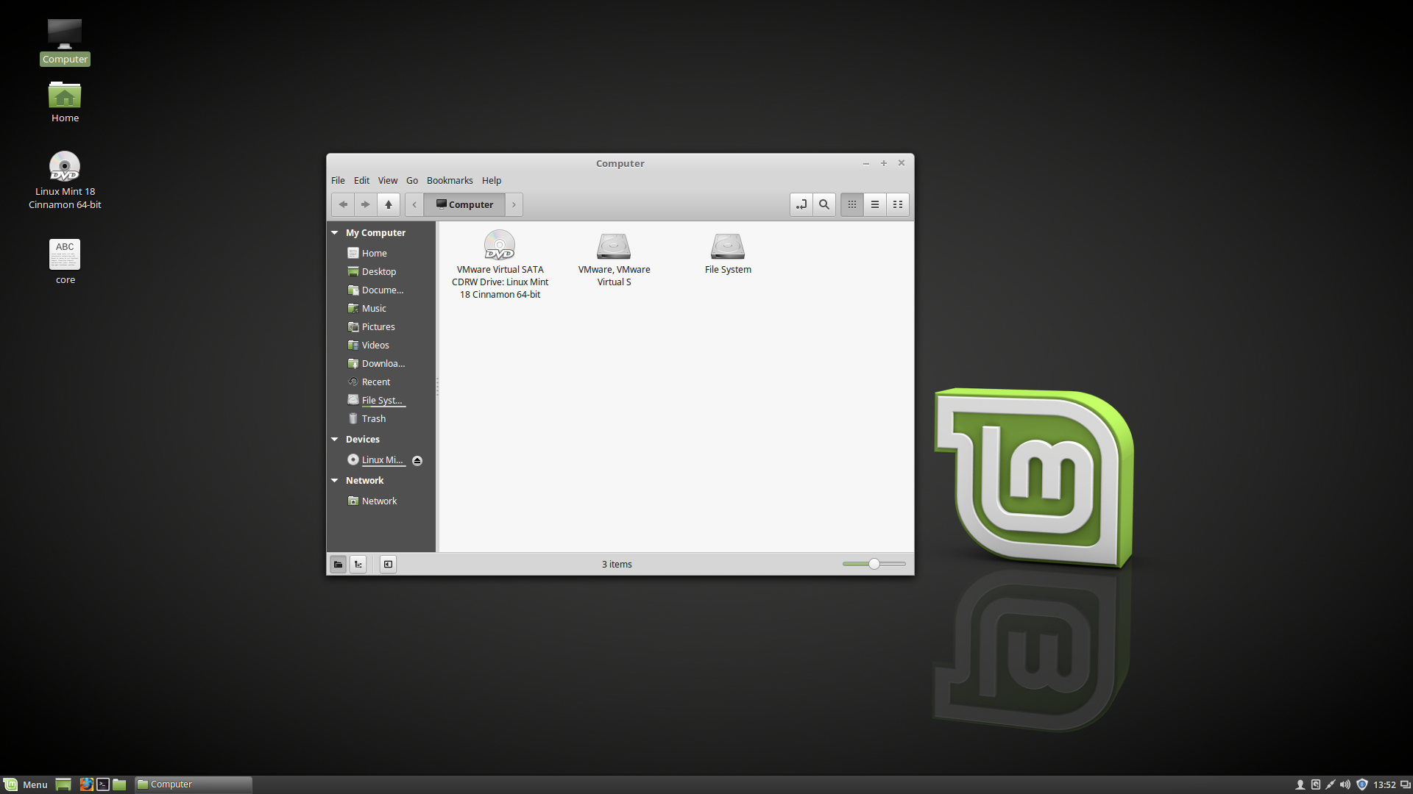Open the clock calendar showing 13:52

1384,784
